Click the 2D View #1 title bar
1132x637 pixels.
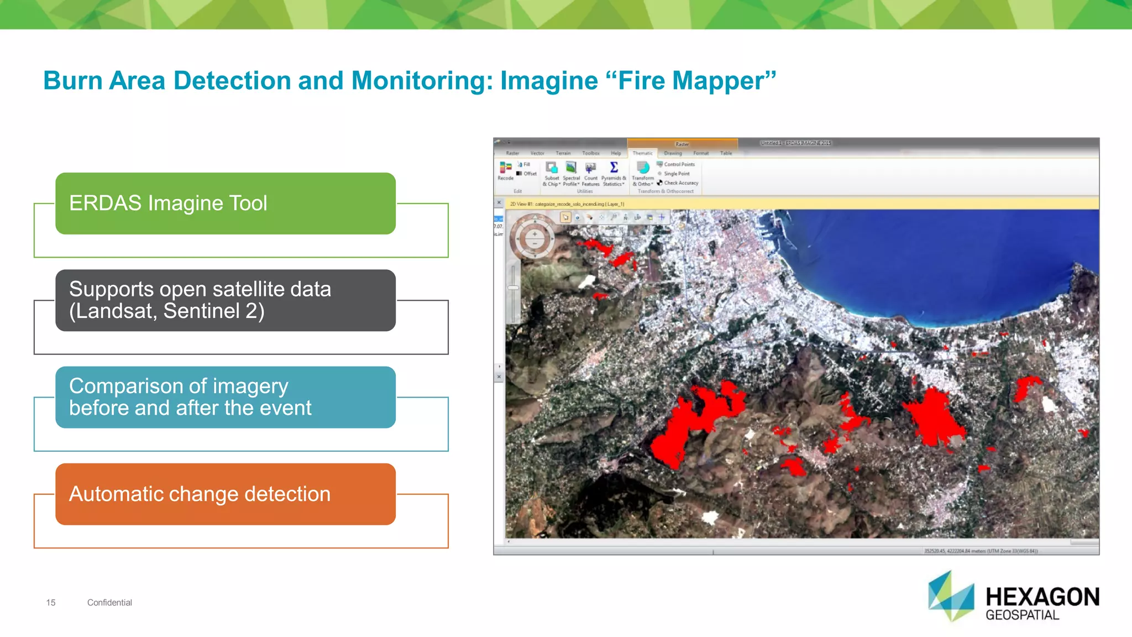coord(801,204)
